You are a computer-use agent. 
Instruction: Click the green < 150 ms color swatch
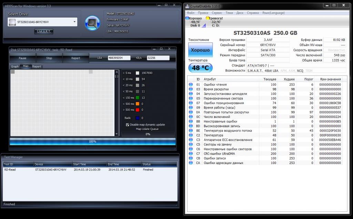coord(137,98)
